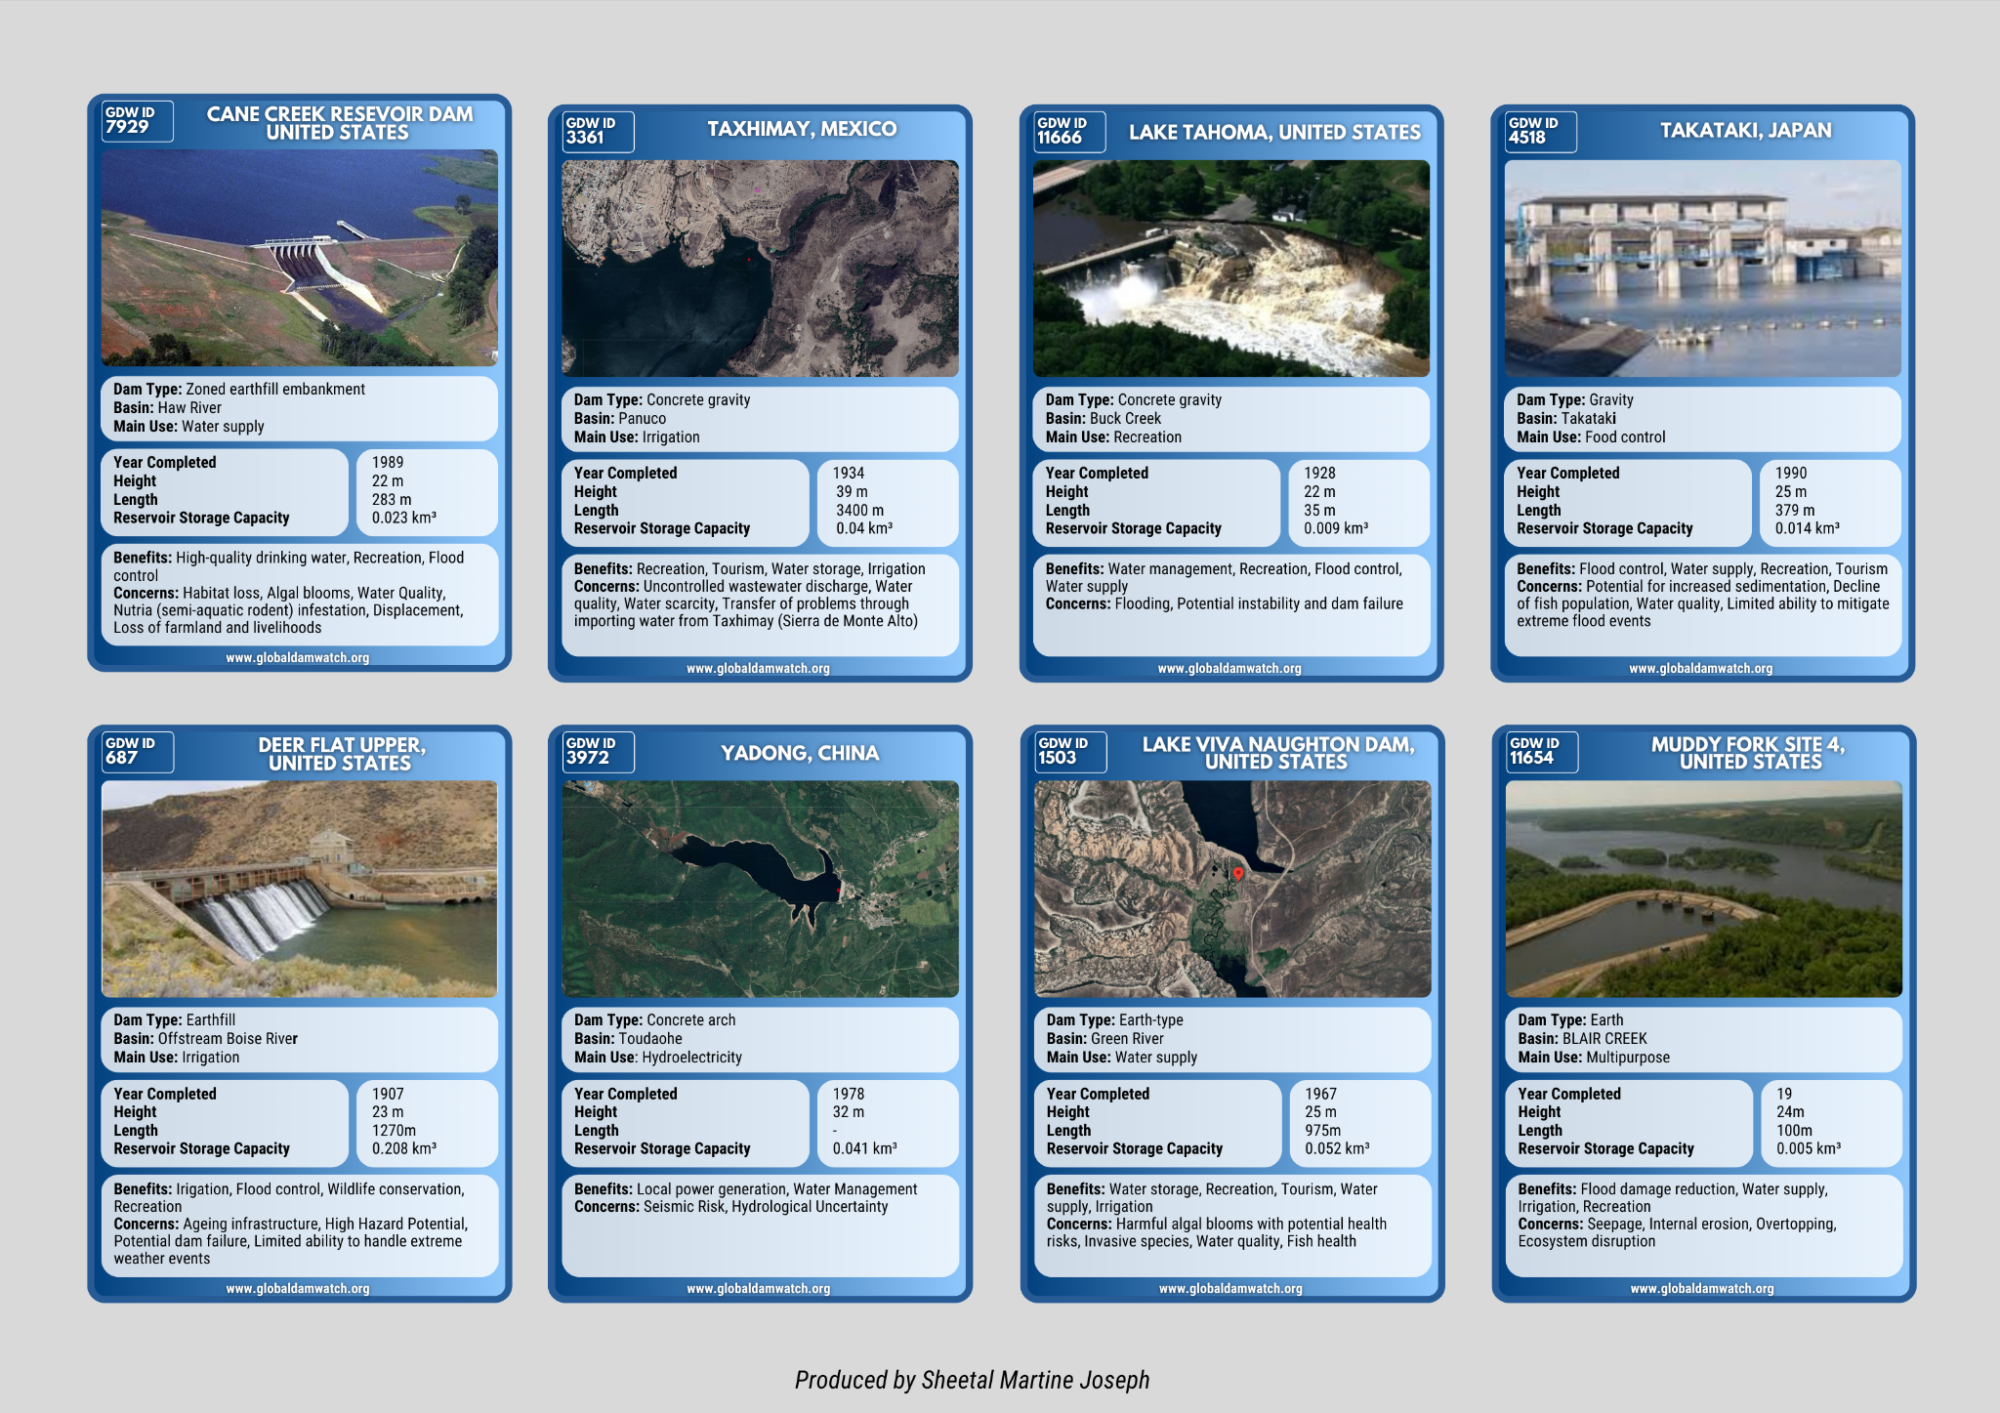Click the Taxhimay satellite image
Screen dimensions: 2000x1413
point(760,269)
